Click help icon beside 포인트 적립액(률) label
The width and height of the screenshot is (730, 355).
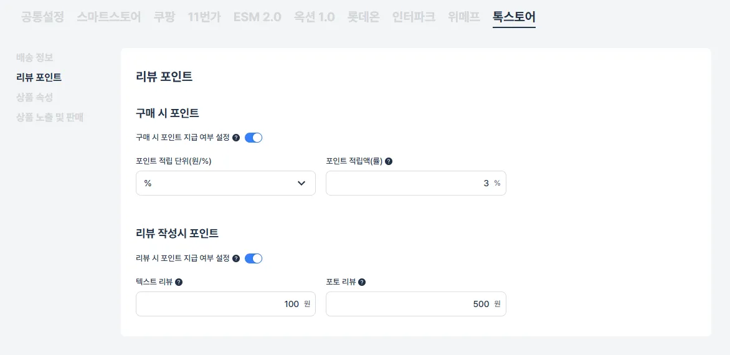pyautogui.click(x=389, y=161)
